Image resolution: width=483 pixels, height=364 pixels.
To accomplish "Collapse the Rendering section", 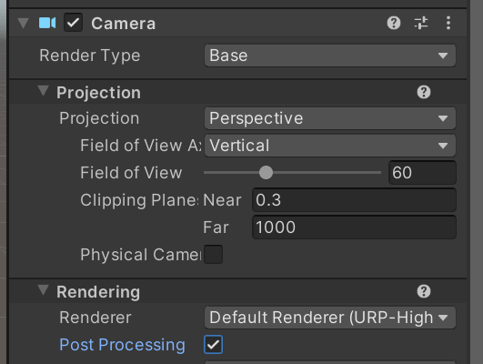I will point(43,290).
